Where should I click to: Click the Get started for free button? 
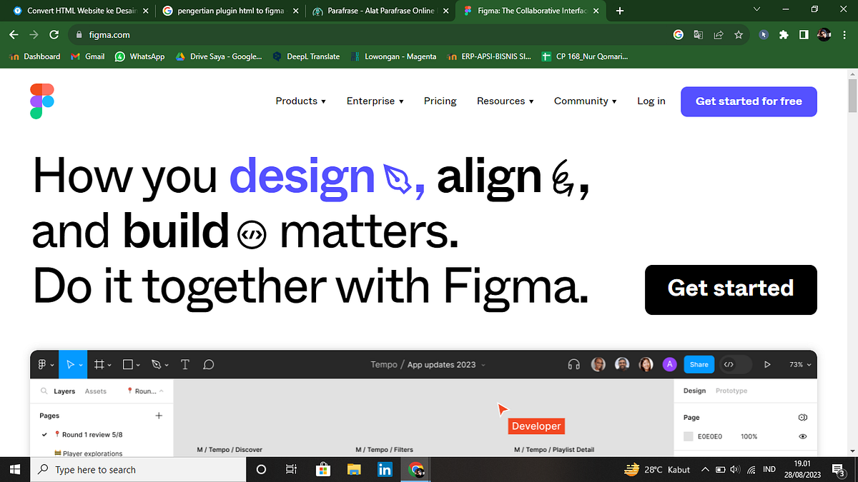[748, 101]
